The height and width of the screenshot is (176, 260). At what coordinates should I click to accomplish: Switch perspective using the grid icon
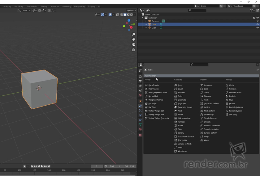tap(133, 50)
